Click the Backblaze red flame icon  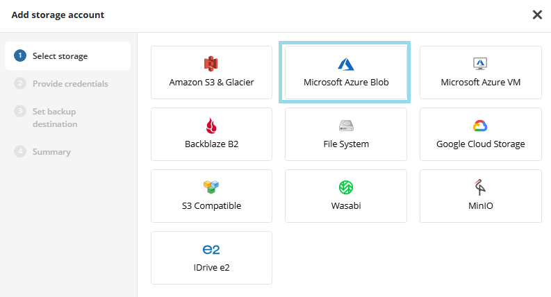coord(211,126)
